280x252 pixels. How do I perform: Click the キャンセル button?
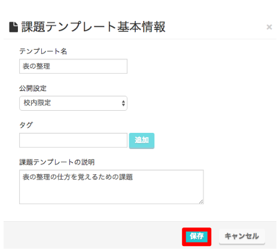242,236
